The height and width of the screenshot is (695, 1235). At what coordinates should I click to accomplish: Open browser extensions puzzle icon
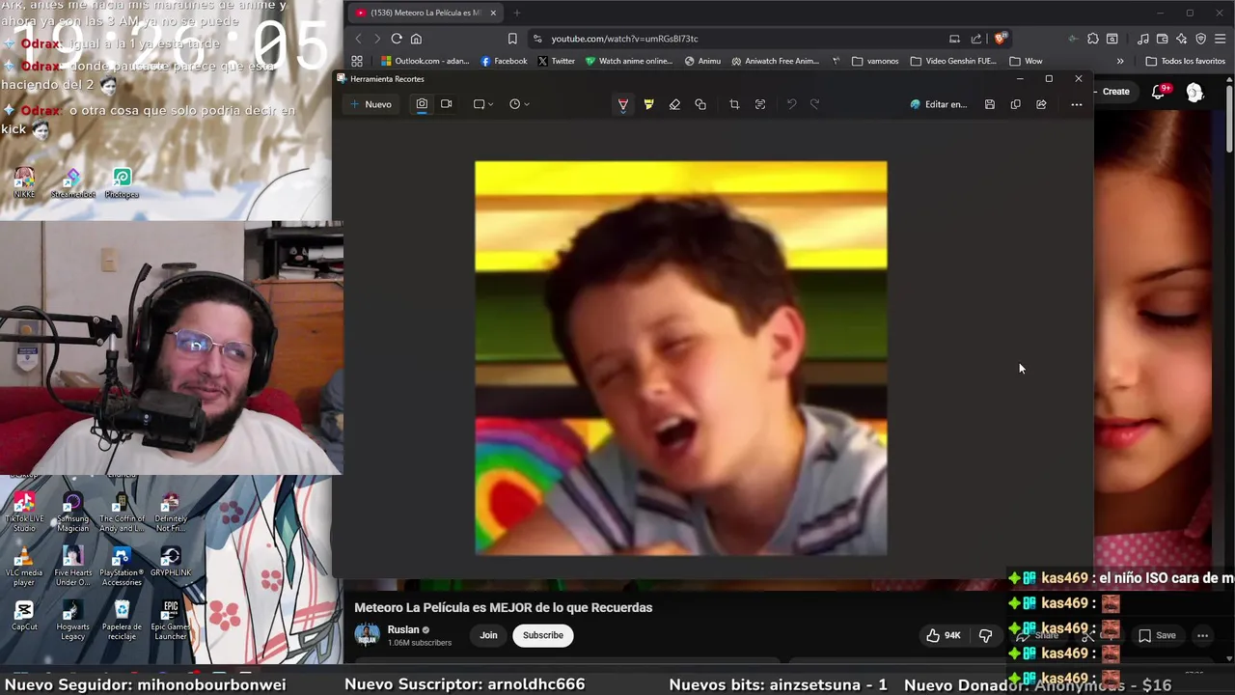(1092, 39)
